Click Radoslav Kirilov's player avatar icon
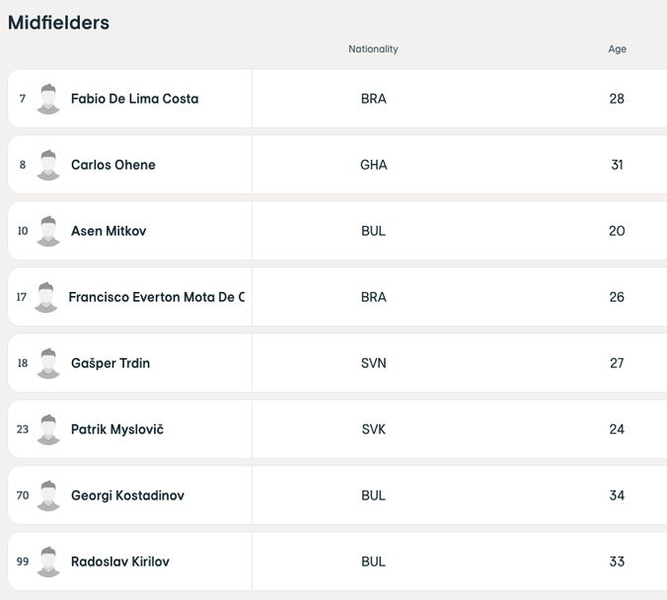This screenshot has height=600, width=667. tap(48, 562)
